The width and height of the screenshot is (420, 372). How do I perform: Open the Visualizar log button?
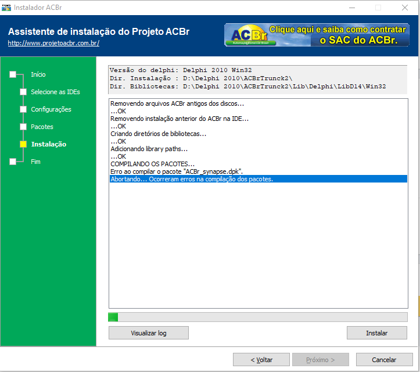pyautogui.click(x=149, y=333)
